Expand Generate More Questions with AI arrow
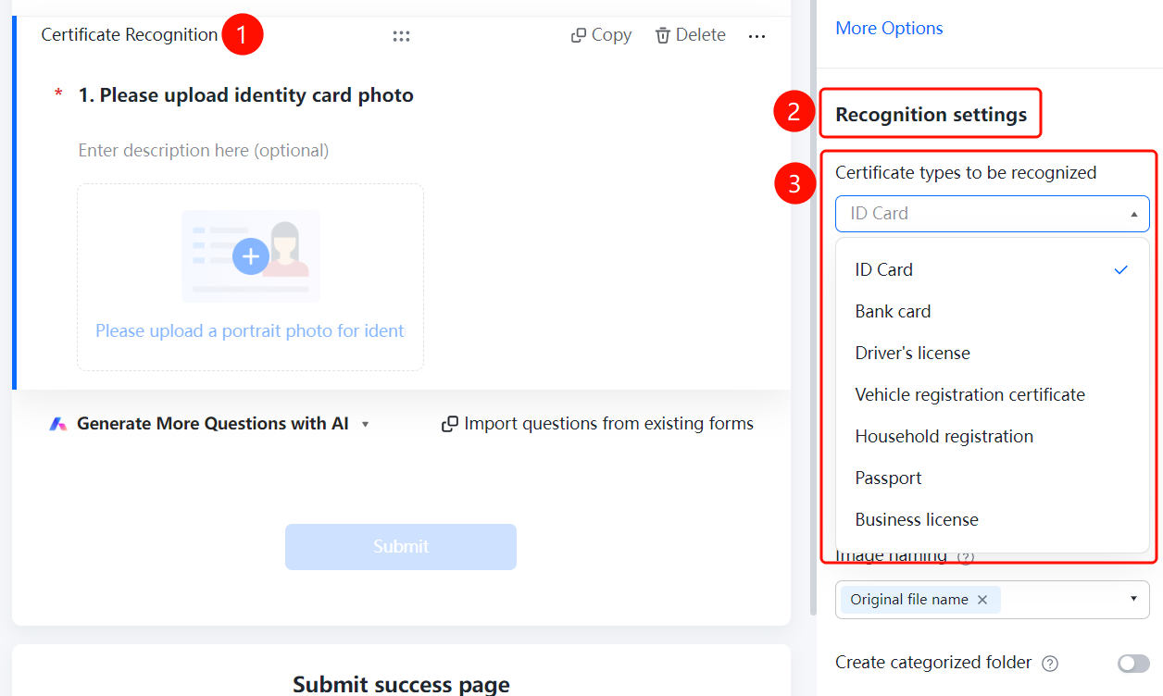 (x=365, y=424)
